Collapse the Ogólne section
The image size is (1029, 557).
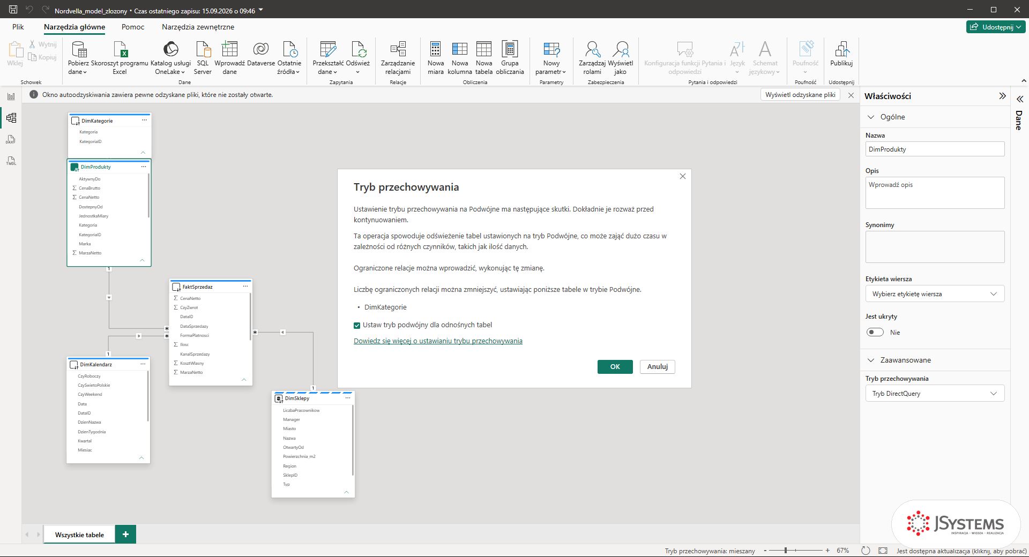click(x=871, y=117)
